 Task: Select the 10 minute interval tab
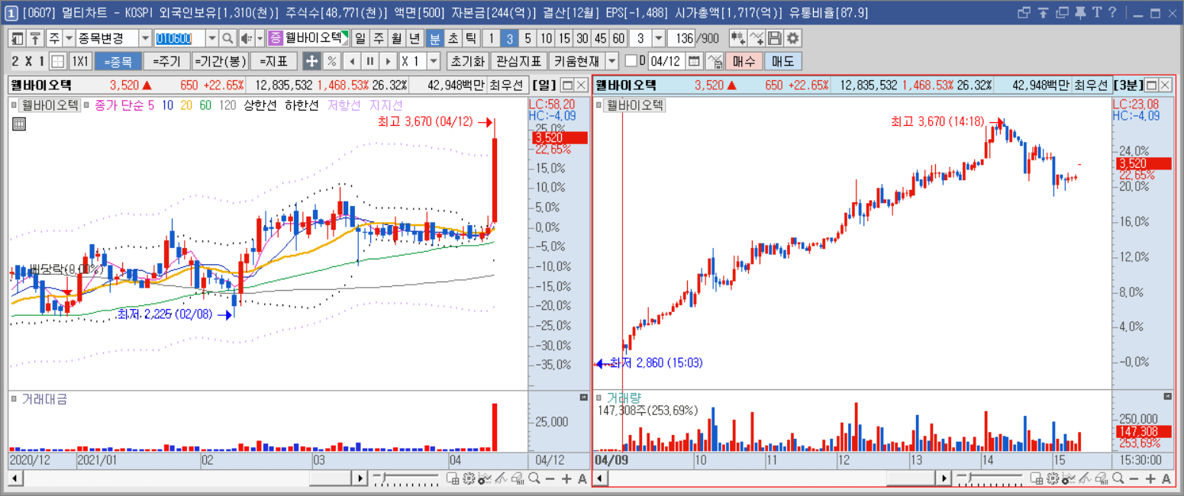tap(546, 38)
